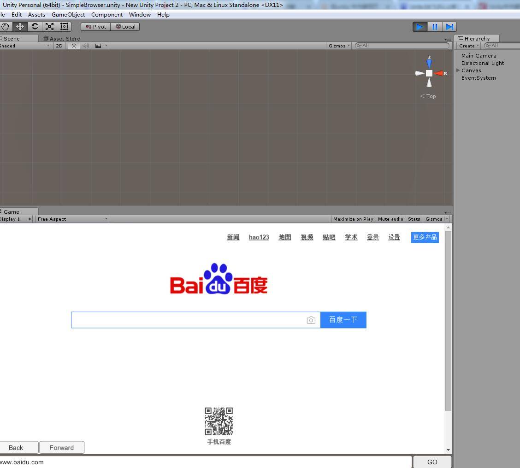Click the blue Z axis of orientation gizmo
520x468 pixels.
click(x=429, y=62)
